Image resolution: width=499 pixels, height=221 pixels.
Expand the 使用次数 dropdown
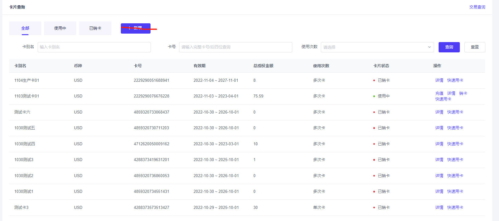[x=377, y=47]
